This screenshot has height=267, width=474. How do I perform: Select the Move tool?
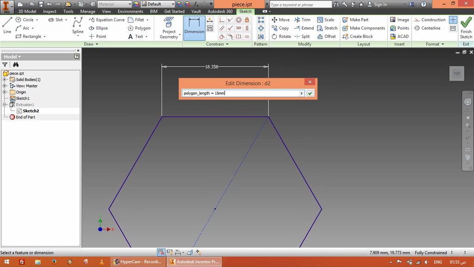pos(281,19)
